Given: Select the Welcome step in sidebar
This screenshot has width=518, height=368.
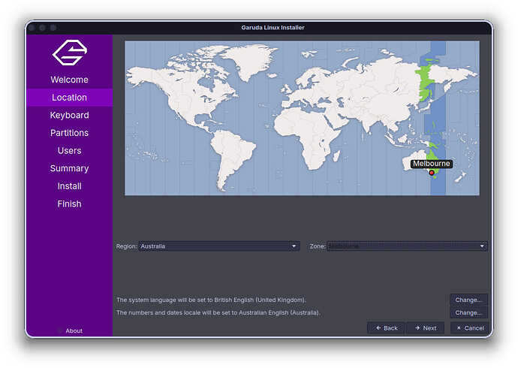Looking at the screenshot, I should pyautogui.click(x=69, y=80).
